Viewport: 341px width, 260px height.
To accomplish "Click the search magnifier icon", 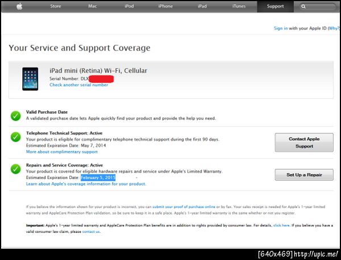I will (x=303, y=6).
